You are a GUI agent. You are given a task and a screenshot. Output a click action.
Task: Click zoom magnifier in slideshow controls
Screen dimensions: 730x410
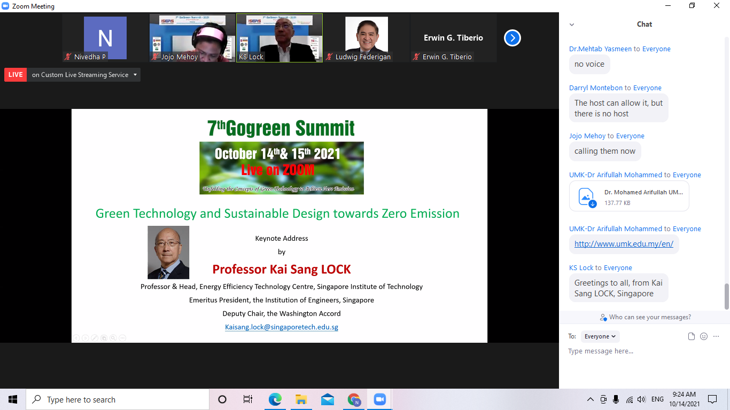[113, 337]
